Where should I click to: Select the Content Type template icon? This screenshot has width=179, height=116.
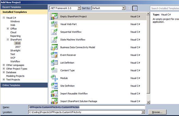click(54, 70)
